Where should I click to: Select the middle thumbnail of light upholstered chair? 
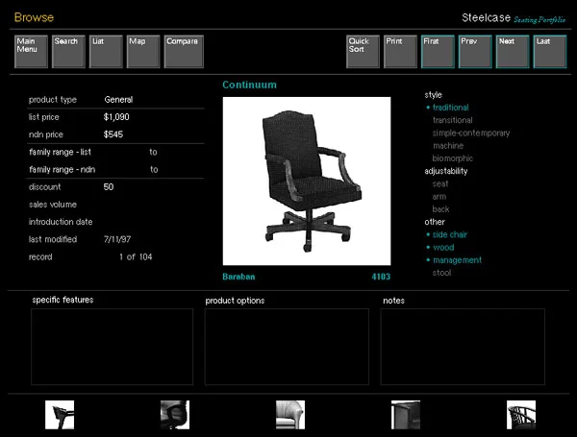pos(290,415)
